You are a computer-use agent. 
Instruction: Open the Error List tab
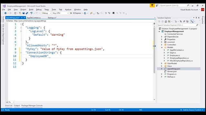click(9, 106)
